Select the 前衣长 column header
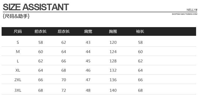Image resolution: width=199 pixels, height=99 pixels. click(x=41, y=31)
